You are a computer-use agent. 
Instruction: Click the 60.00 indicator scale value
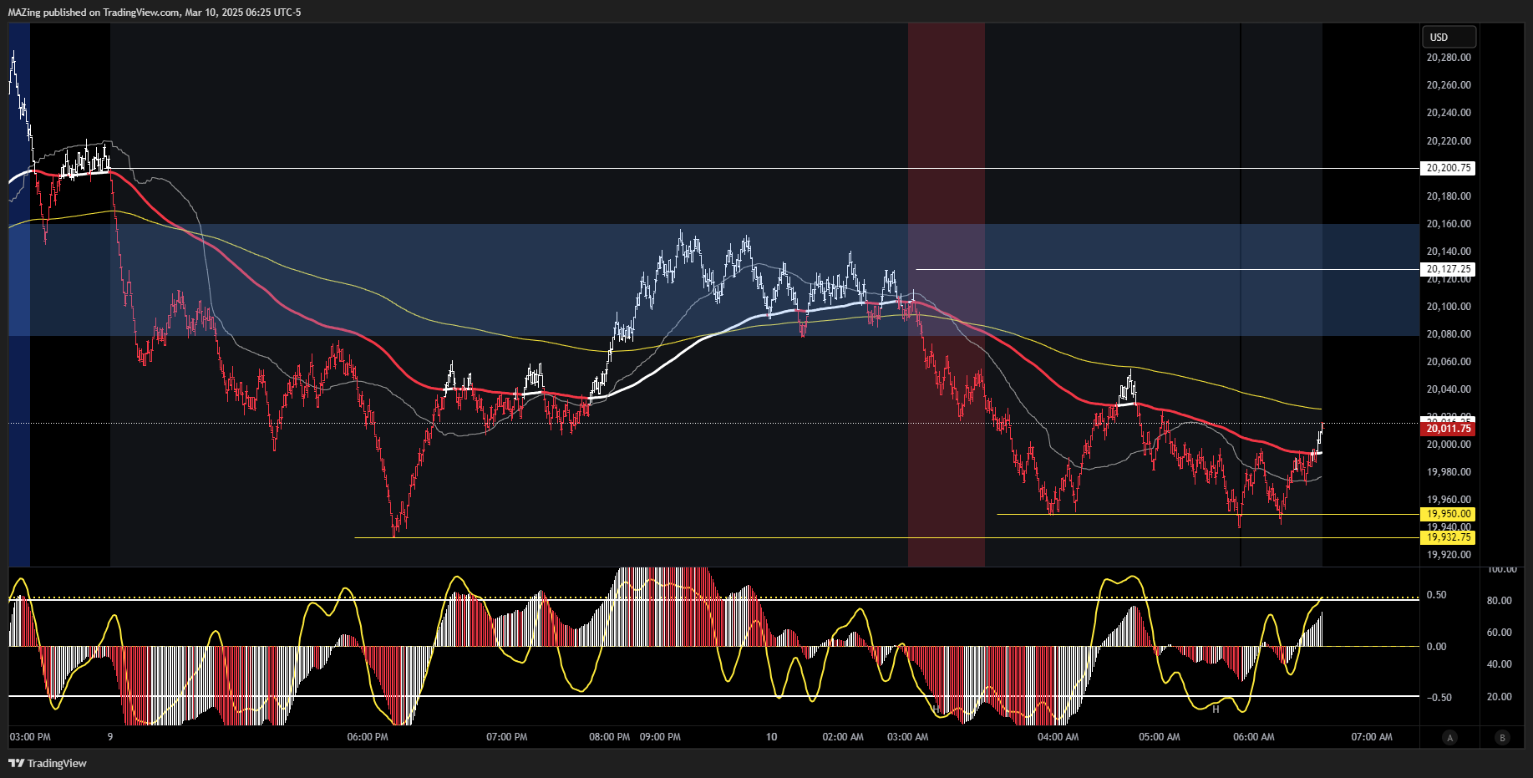(x=1500, y=633)
